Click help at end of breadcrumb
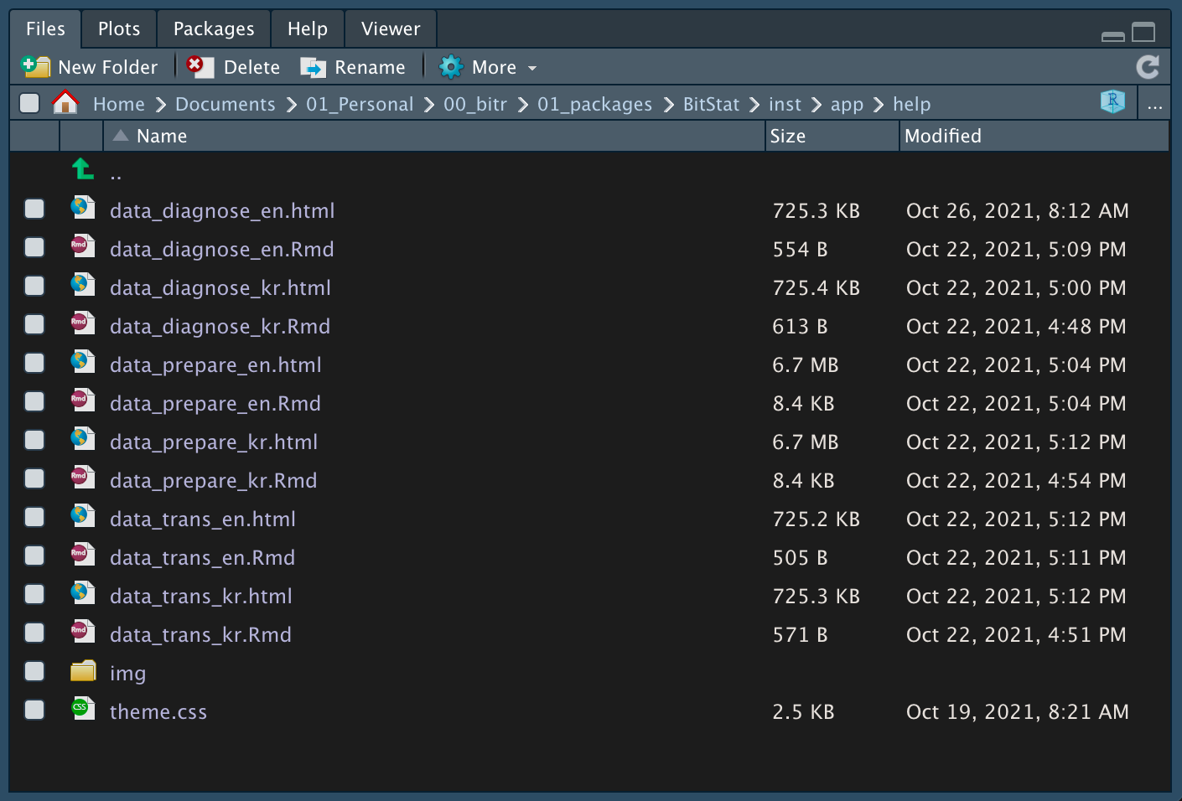The width and height of the screenshot is (1182, 801). coord(911,105)
